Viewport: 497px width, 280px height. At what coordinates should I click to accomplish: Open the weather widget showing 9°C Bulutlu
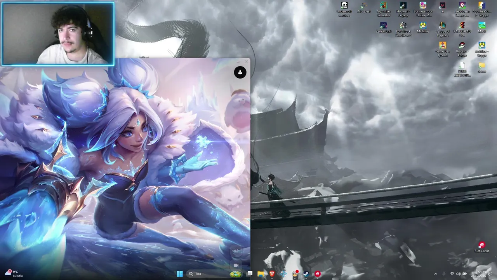click(x=14, y=274)
